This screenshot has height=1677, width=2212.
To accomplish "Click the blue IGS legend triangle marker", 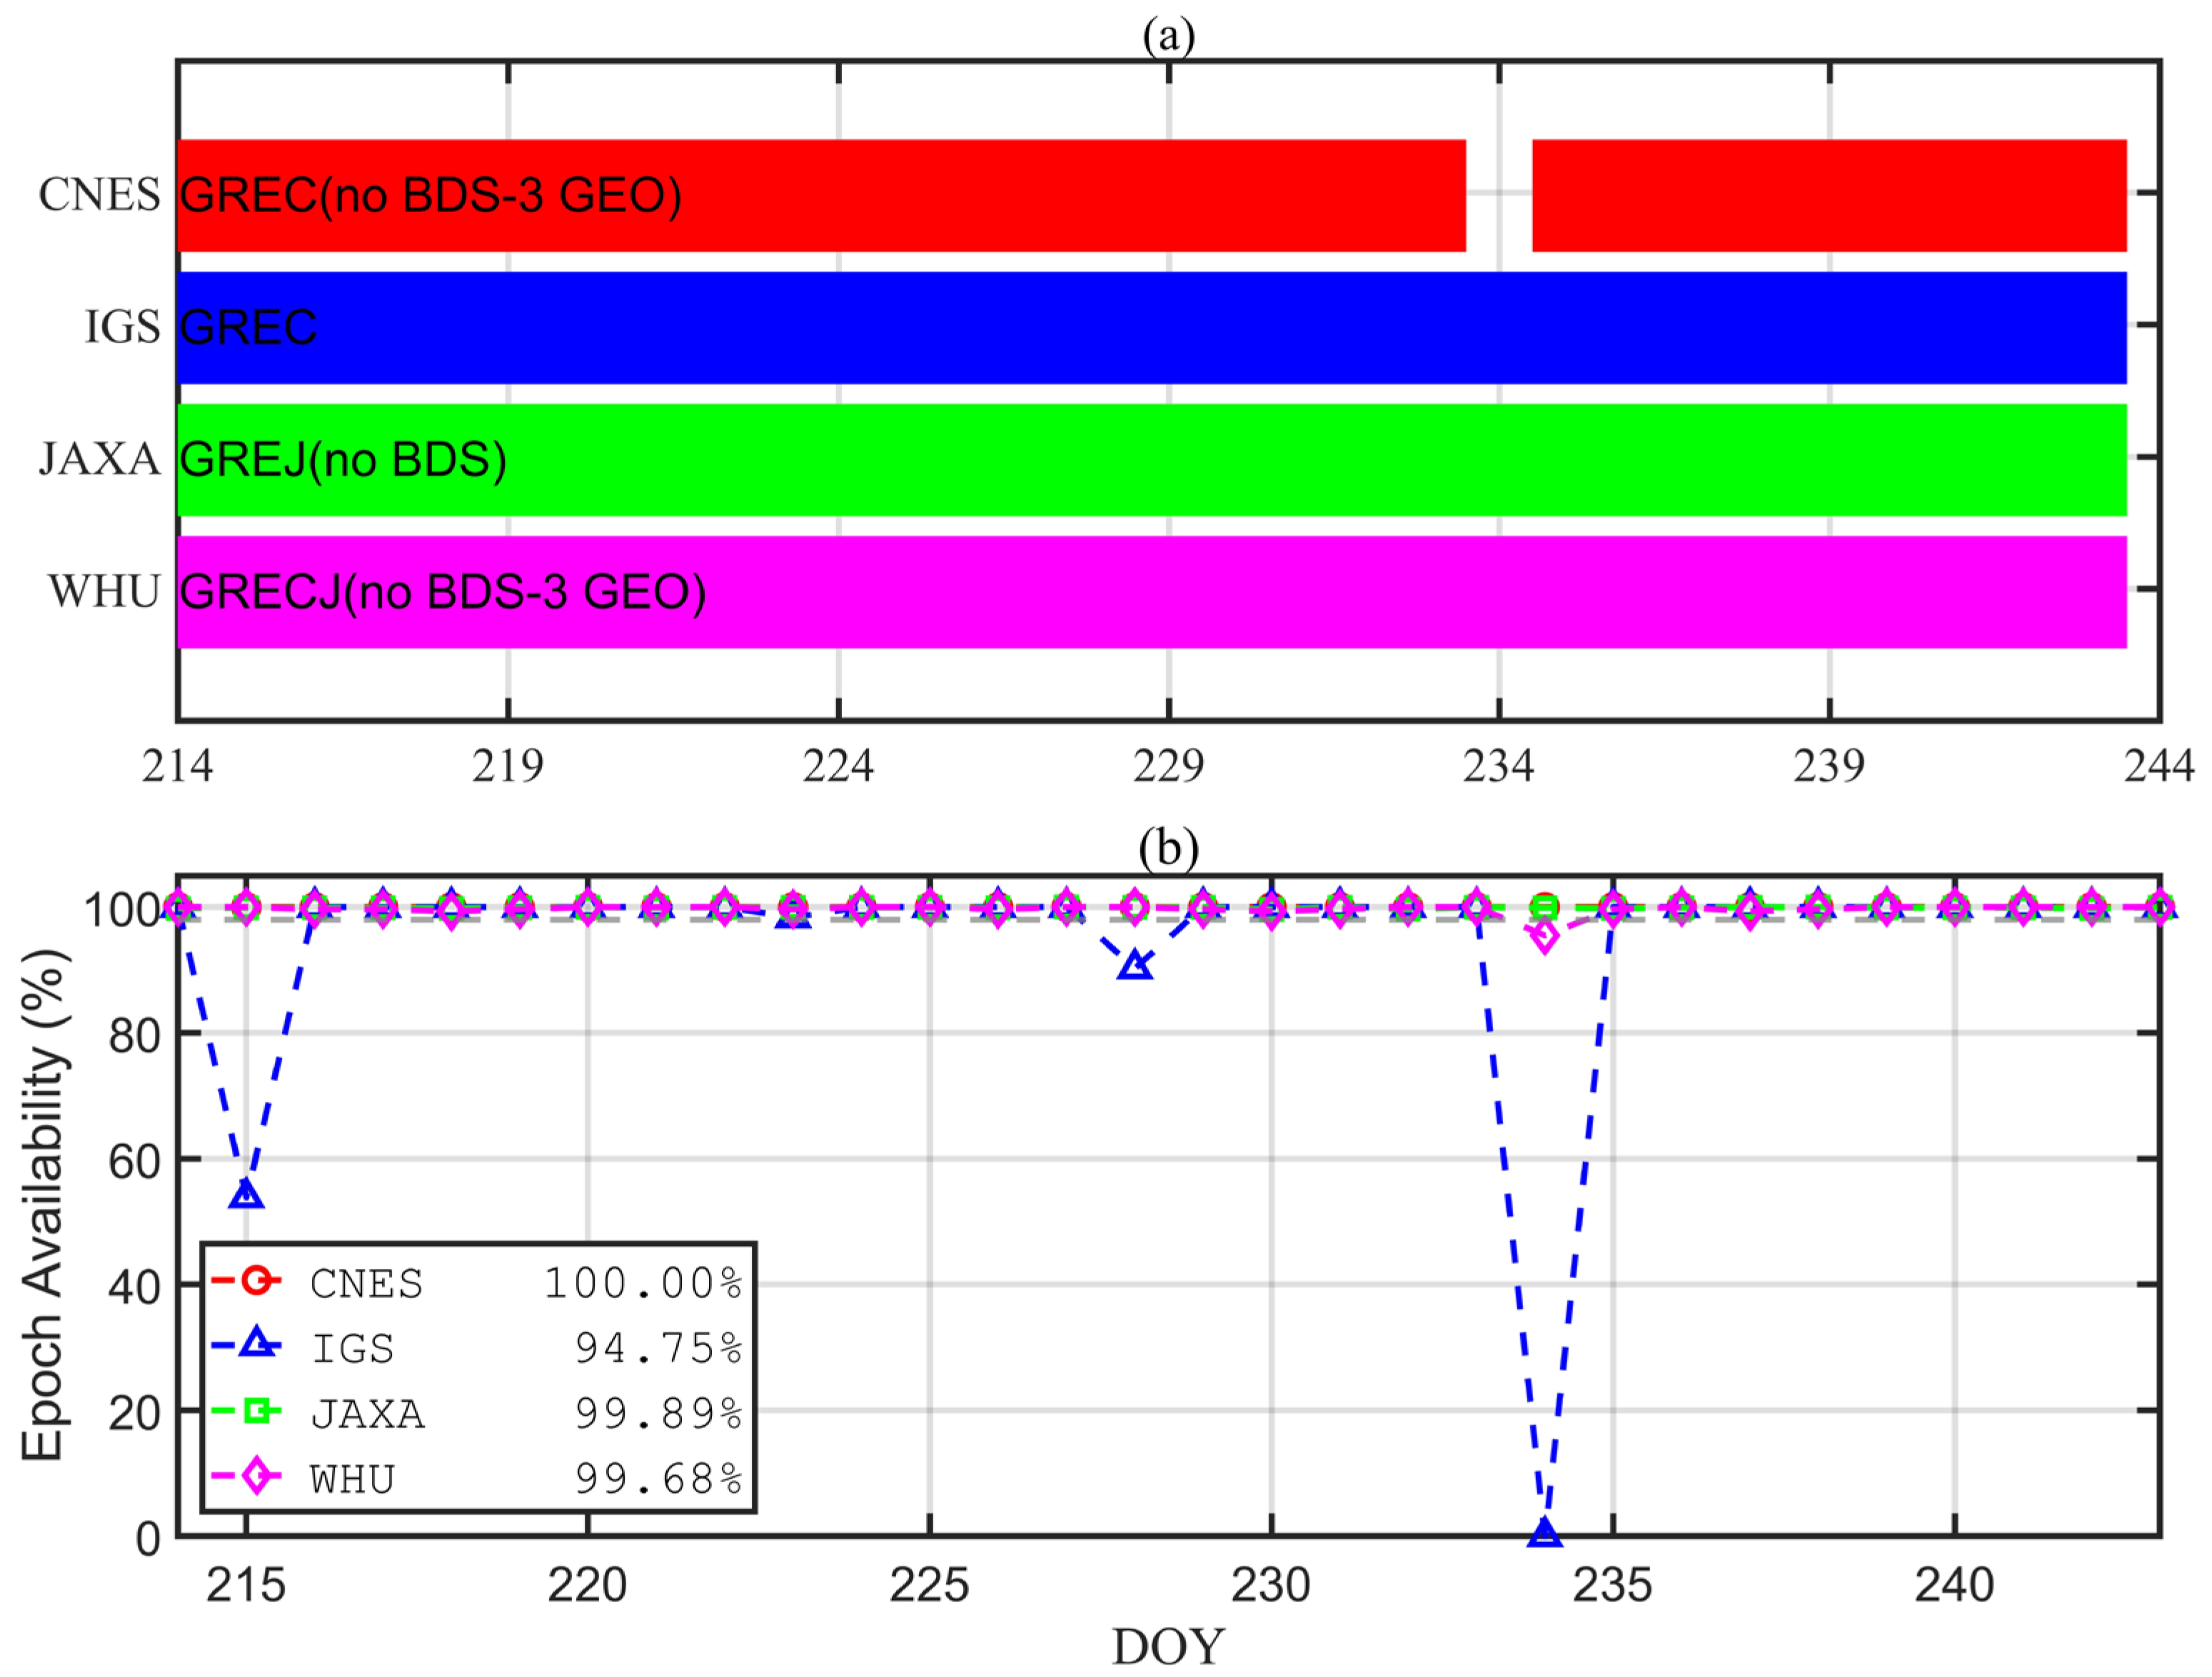I will (x=257, y=1344).
